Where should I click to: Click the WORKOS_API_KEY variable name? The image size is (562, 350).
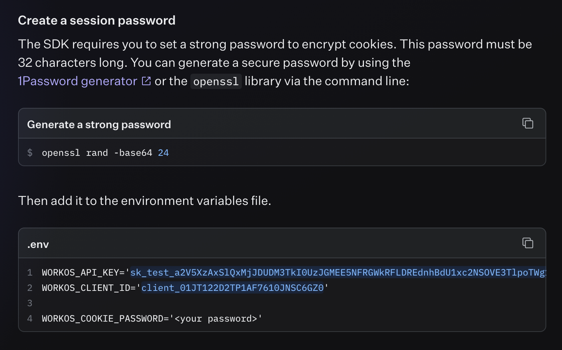(81, 272)
